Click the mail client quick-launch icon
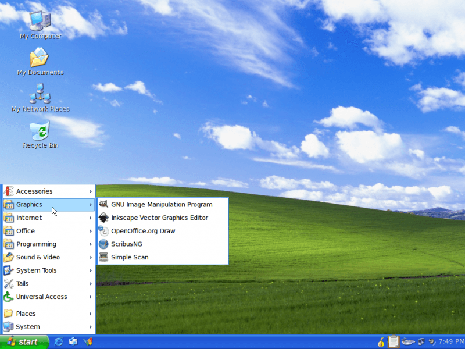Screen dimensions: 465x349 (73, 342)
